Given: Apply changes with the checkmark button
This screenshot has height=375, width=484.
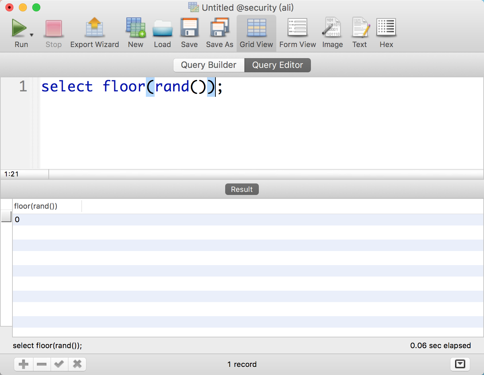Looking at the screenshot, I should [x=59, y=364].
